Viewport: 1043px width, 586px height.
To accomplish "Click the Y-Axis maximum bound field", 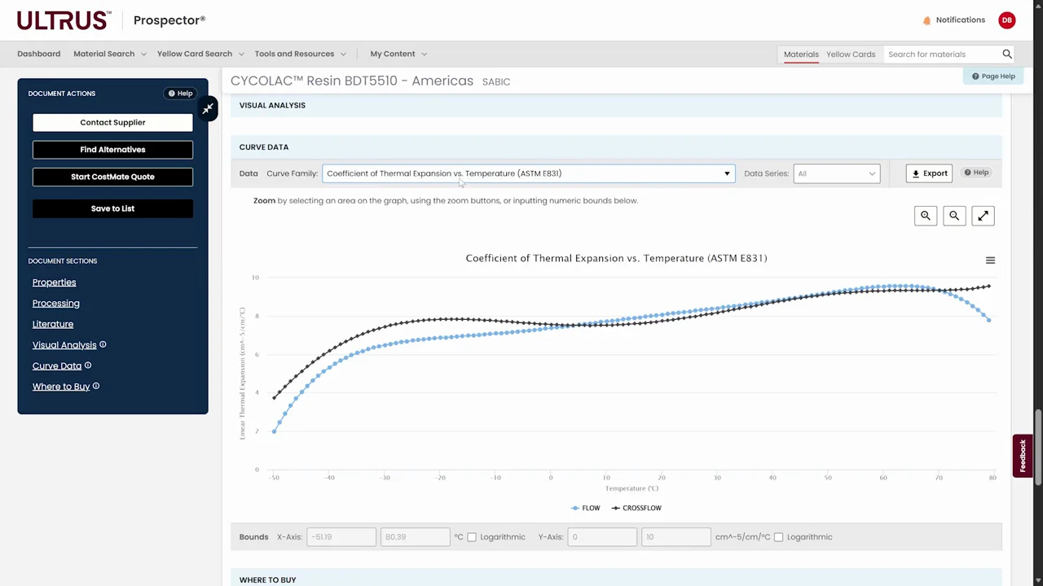I will tap(676, 537).
